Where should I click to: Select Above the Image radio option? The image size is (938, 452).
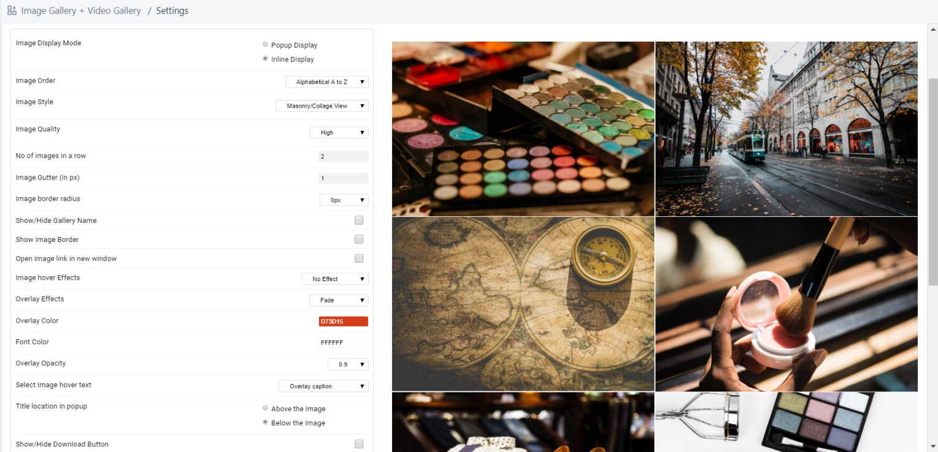pyautogui.click(x=265, y=408)
